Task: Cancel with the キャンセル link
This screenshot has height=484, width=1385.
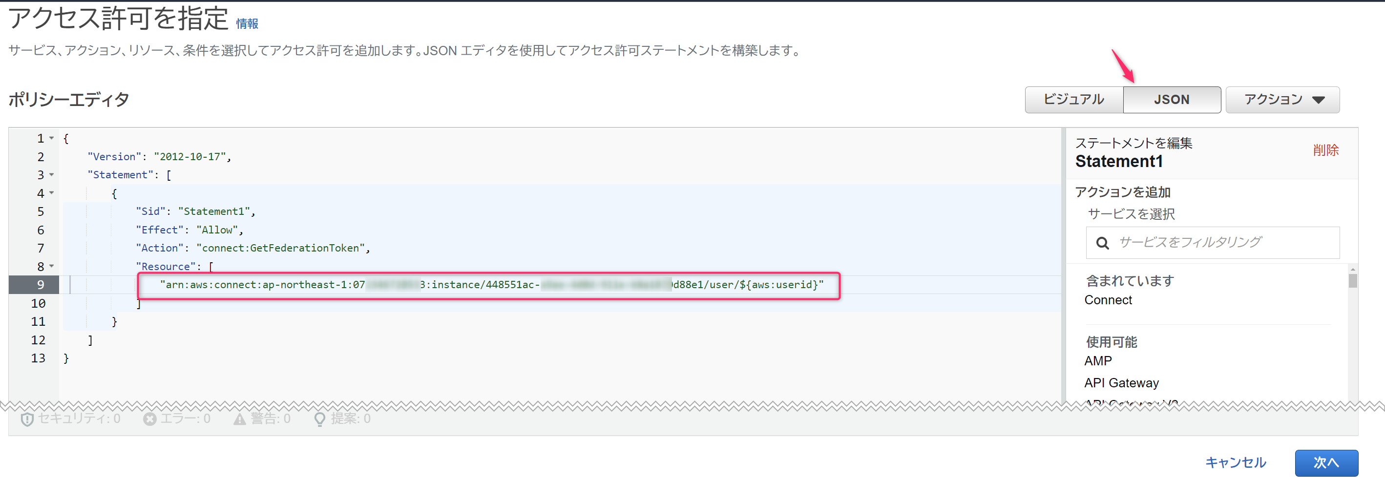Action: click(x=1236, y=463)
